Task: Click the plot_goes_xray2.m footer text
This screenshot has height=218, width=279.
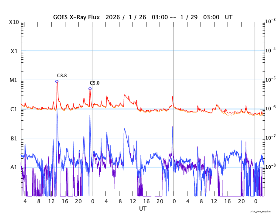Action: click(261, 211)
